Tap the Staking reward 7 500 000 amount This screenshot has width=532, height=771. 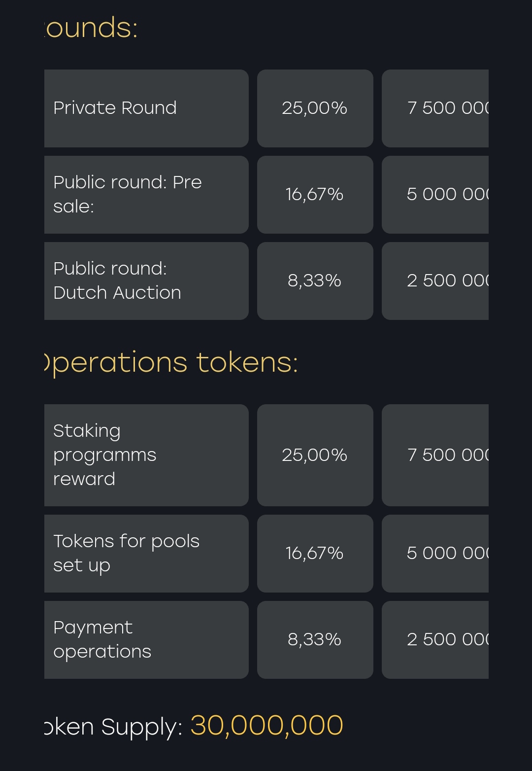tap(435, 455)
